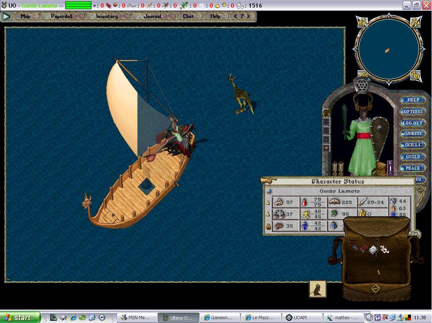Select the small key in the backpack

click(x=379, y=272)
